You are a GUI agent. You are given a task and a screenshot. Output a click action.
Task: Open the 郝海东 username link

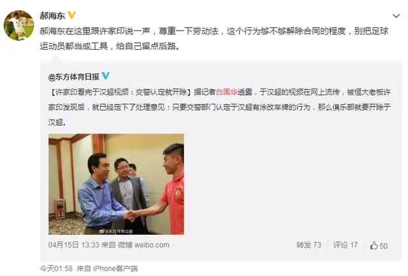tap(52, 15)
